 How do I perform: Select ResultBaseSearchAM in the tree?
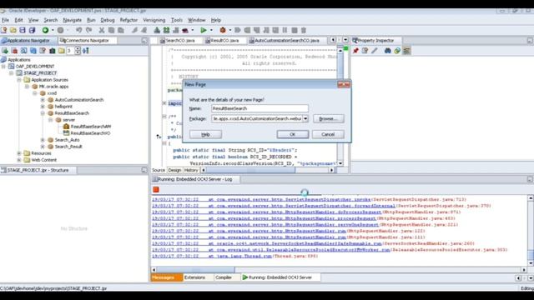(x=91, y=127)
